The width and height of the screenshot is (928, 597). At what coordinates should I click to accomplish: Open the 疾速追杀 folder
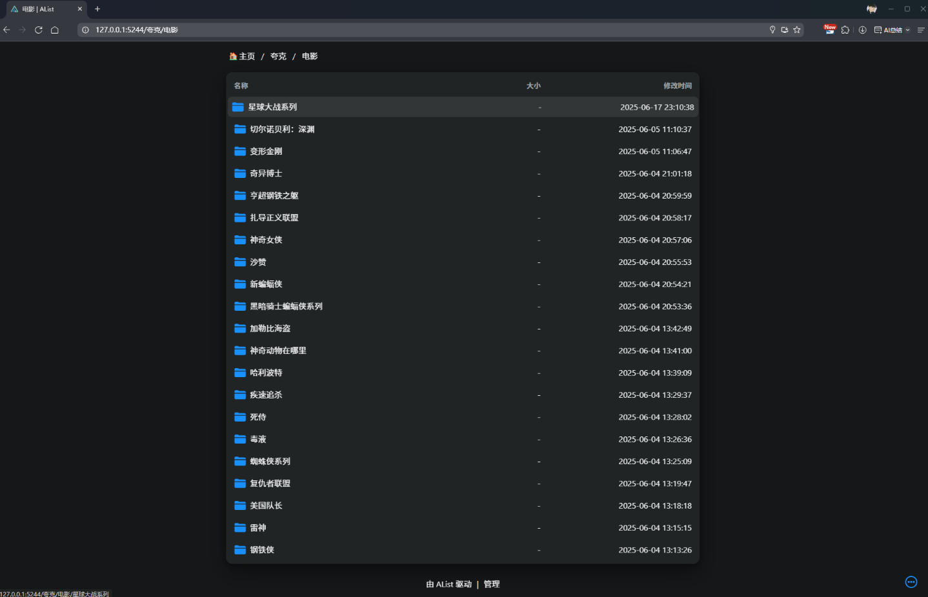pos(463,395)
